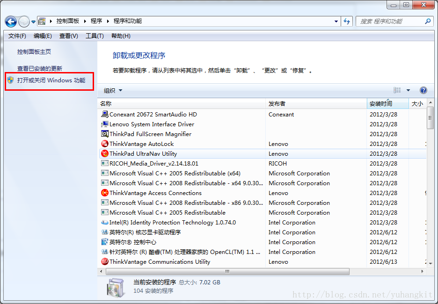Image resolution: width=438 pixels, height=304 pixels.
Task: Click the OpenCL(TM) 1.1 program icon
Action: pyautogui.click(x=104, y=252)
